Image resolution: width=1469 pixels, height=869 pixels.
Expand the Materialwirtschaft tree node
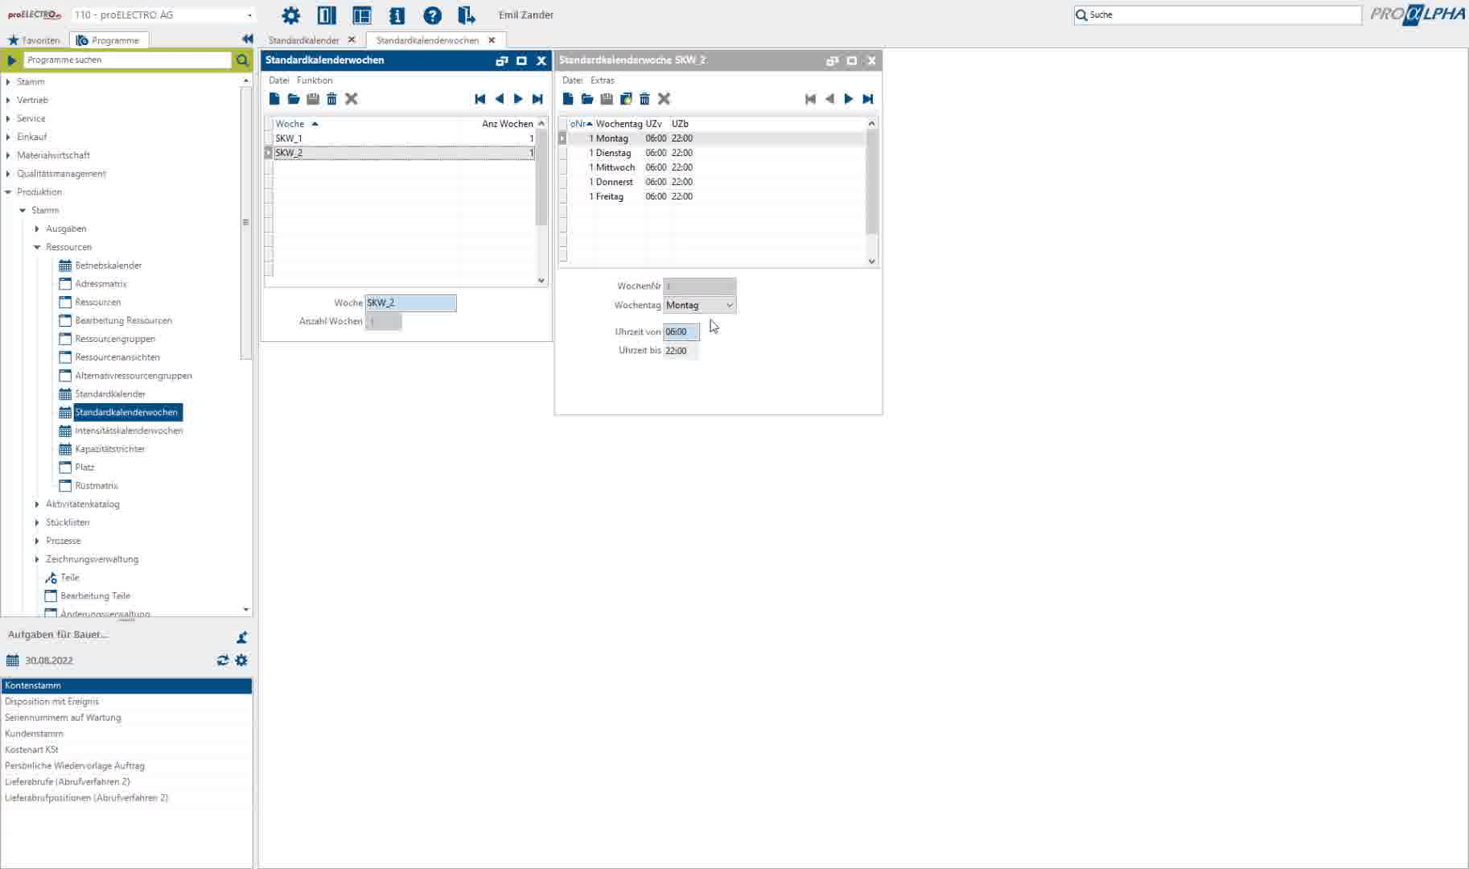click(x=8, y=155)
